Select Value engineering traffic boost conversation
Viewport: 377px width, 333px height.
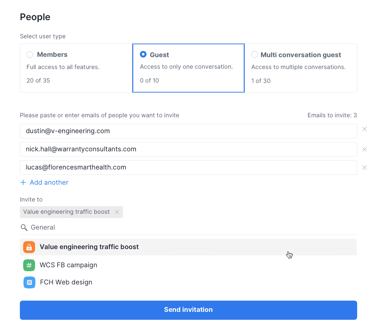(89, 247)
